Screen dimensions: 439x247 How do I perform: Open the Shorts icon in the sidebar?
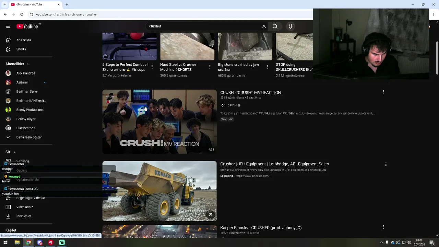8,49
